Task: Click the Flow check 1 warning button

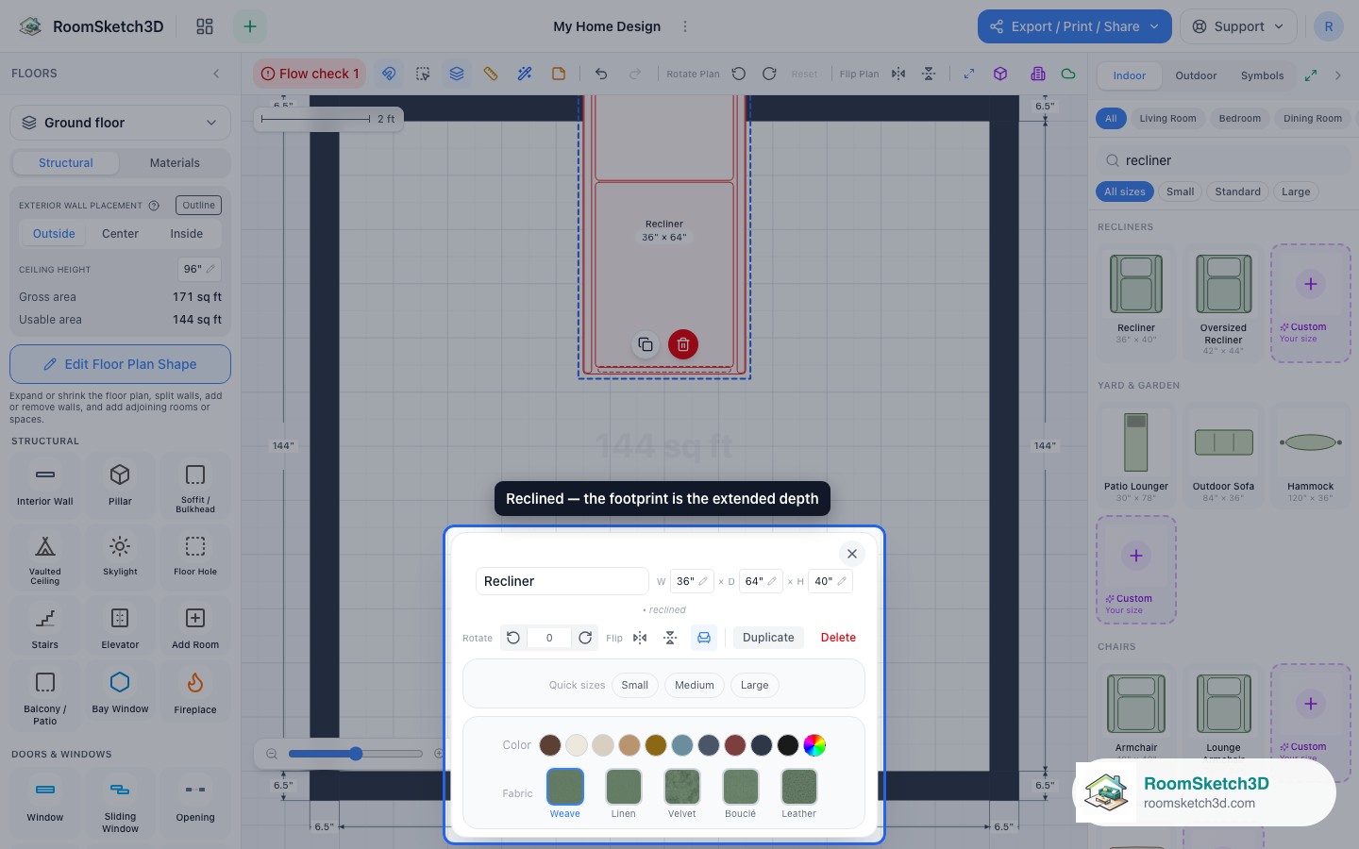Action: pyautogui.click(x=310, y=74)
